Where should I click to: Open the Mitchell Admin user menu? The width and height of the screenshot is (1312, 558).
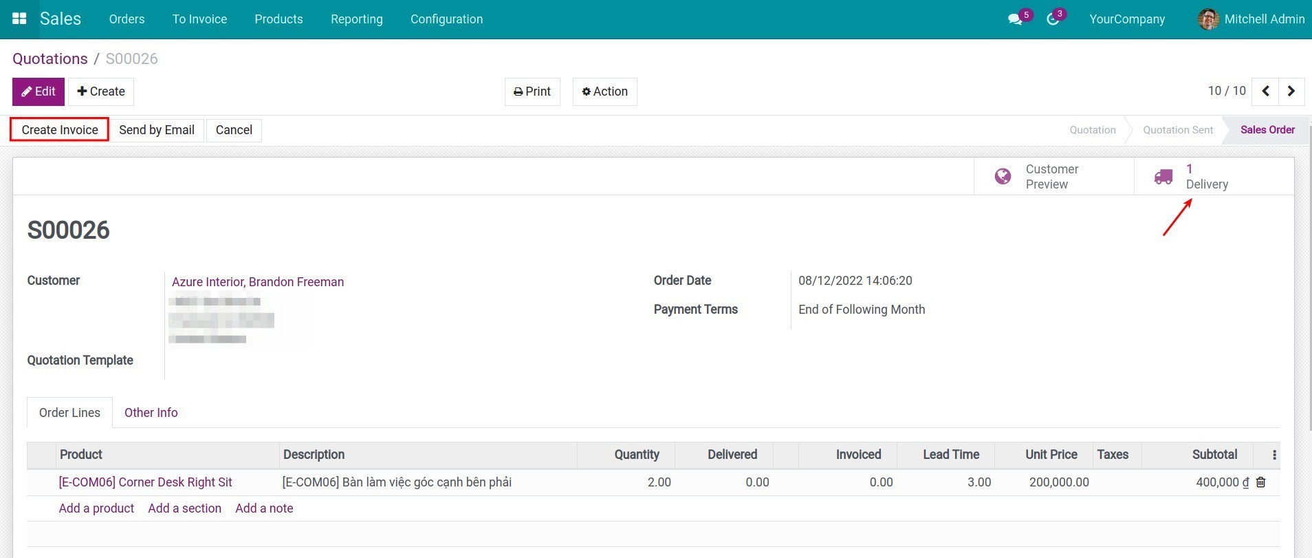click(1251, 19)
